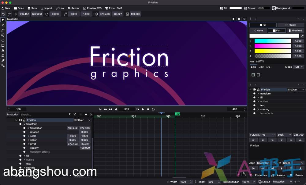Image resolution: width=306 pixels, height=185 pixels.
Task: Click the Render button
Action: pos(73,8)
